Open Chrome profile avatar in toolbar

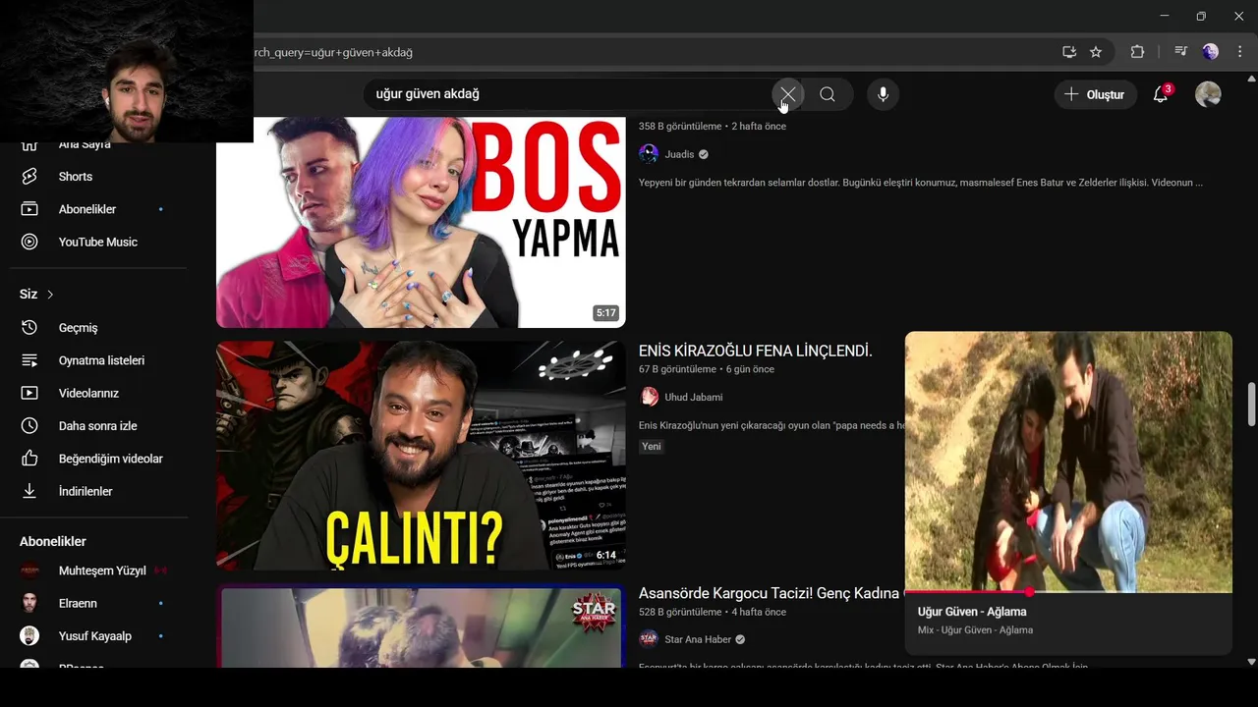[x=1211, y=52]
